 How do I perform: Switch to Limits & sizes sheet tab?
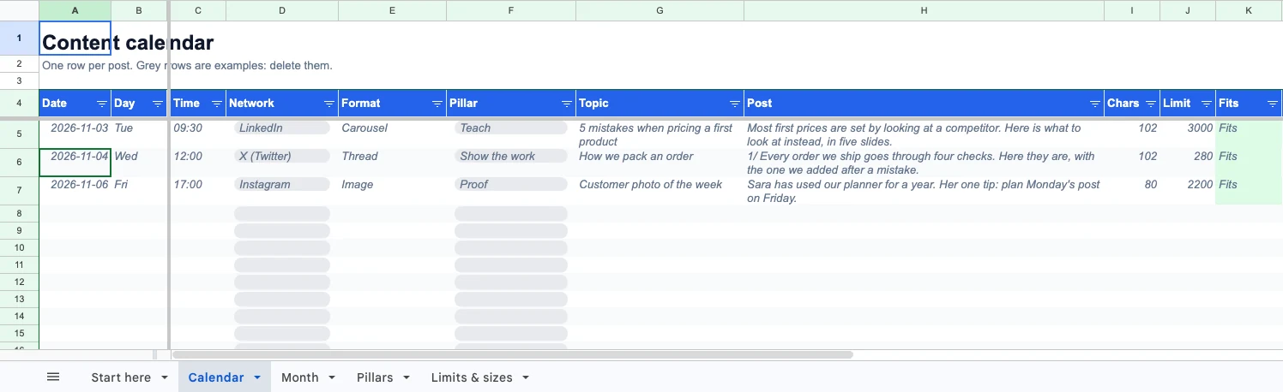(x=472, y=377)
